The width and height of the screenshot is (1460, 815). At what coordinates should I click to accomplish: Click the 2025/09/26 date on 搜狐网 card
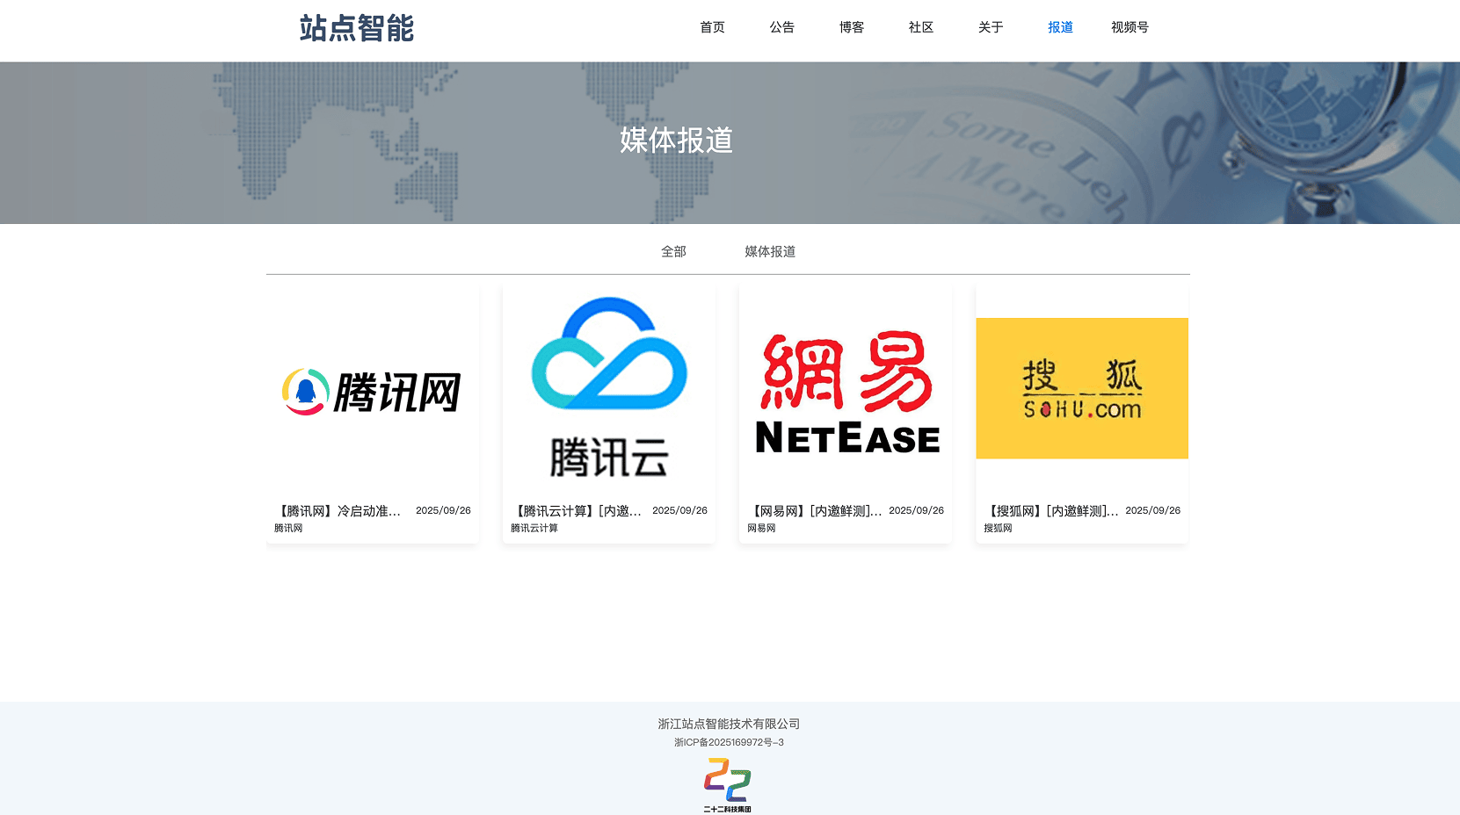[1153, 510]
